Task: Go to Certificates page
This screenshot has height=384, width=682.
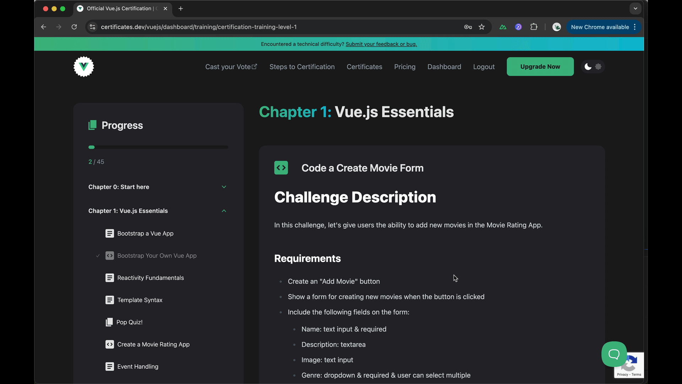Action: coord(364,67)
